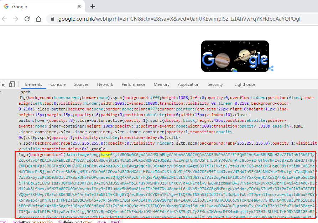Open the Sources panel
The height and width of the screenshot is (223, 318).
click(x=81, y=84)
